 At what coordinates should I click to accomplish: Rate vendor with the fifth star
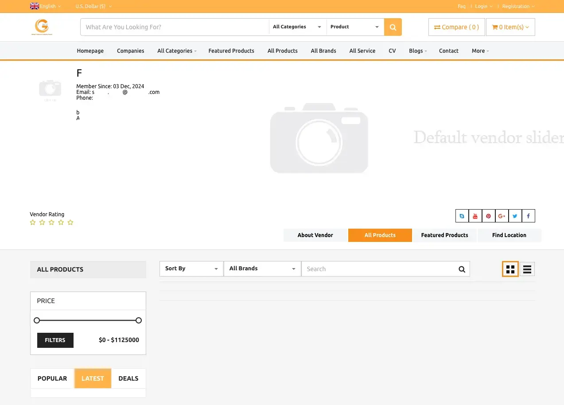[x=70, y=222]
